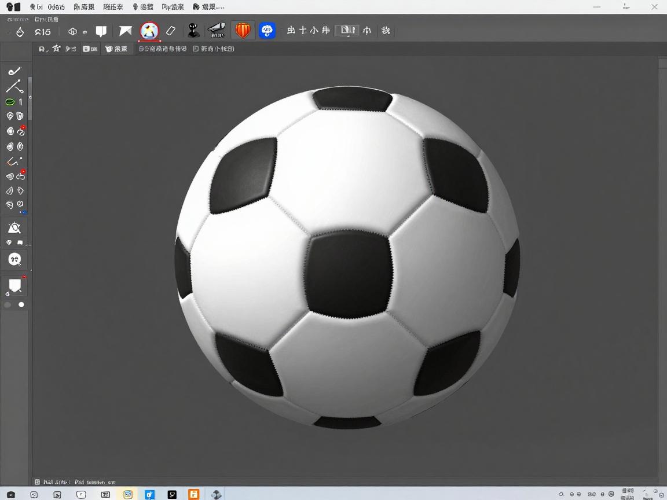Toggle the checkbox option in the secondary options bar
Screen dimensions: 667x500
pos(196,49)
